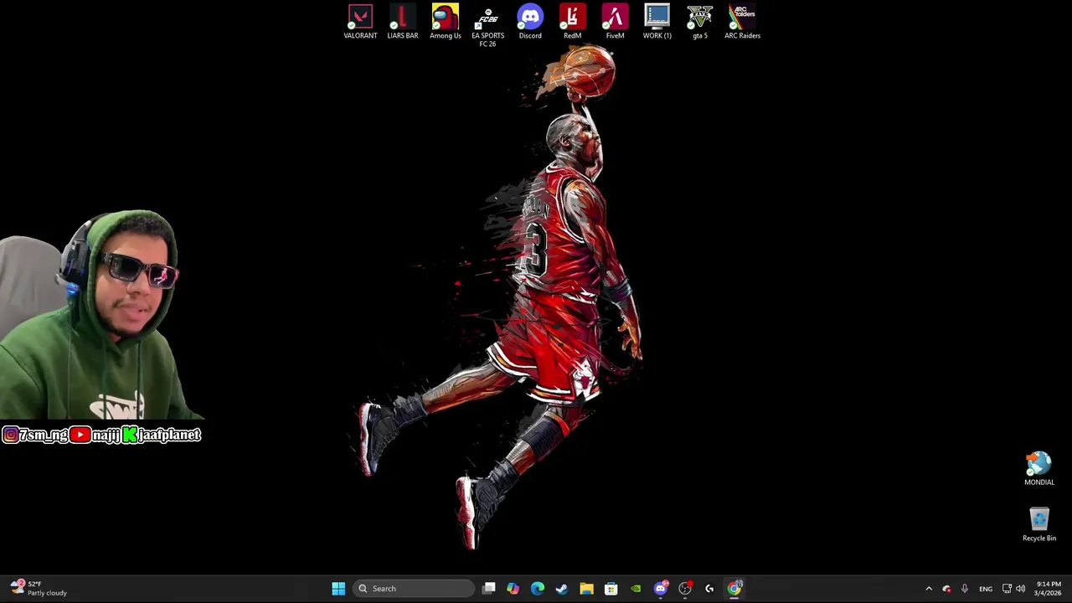1072x603 pixels.
Task: Select the LIARS BAR desktop icon
Action: [x=403, y=22]
